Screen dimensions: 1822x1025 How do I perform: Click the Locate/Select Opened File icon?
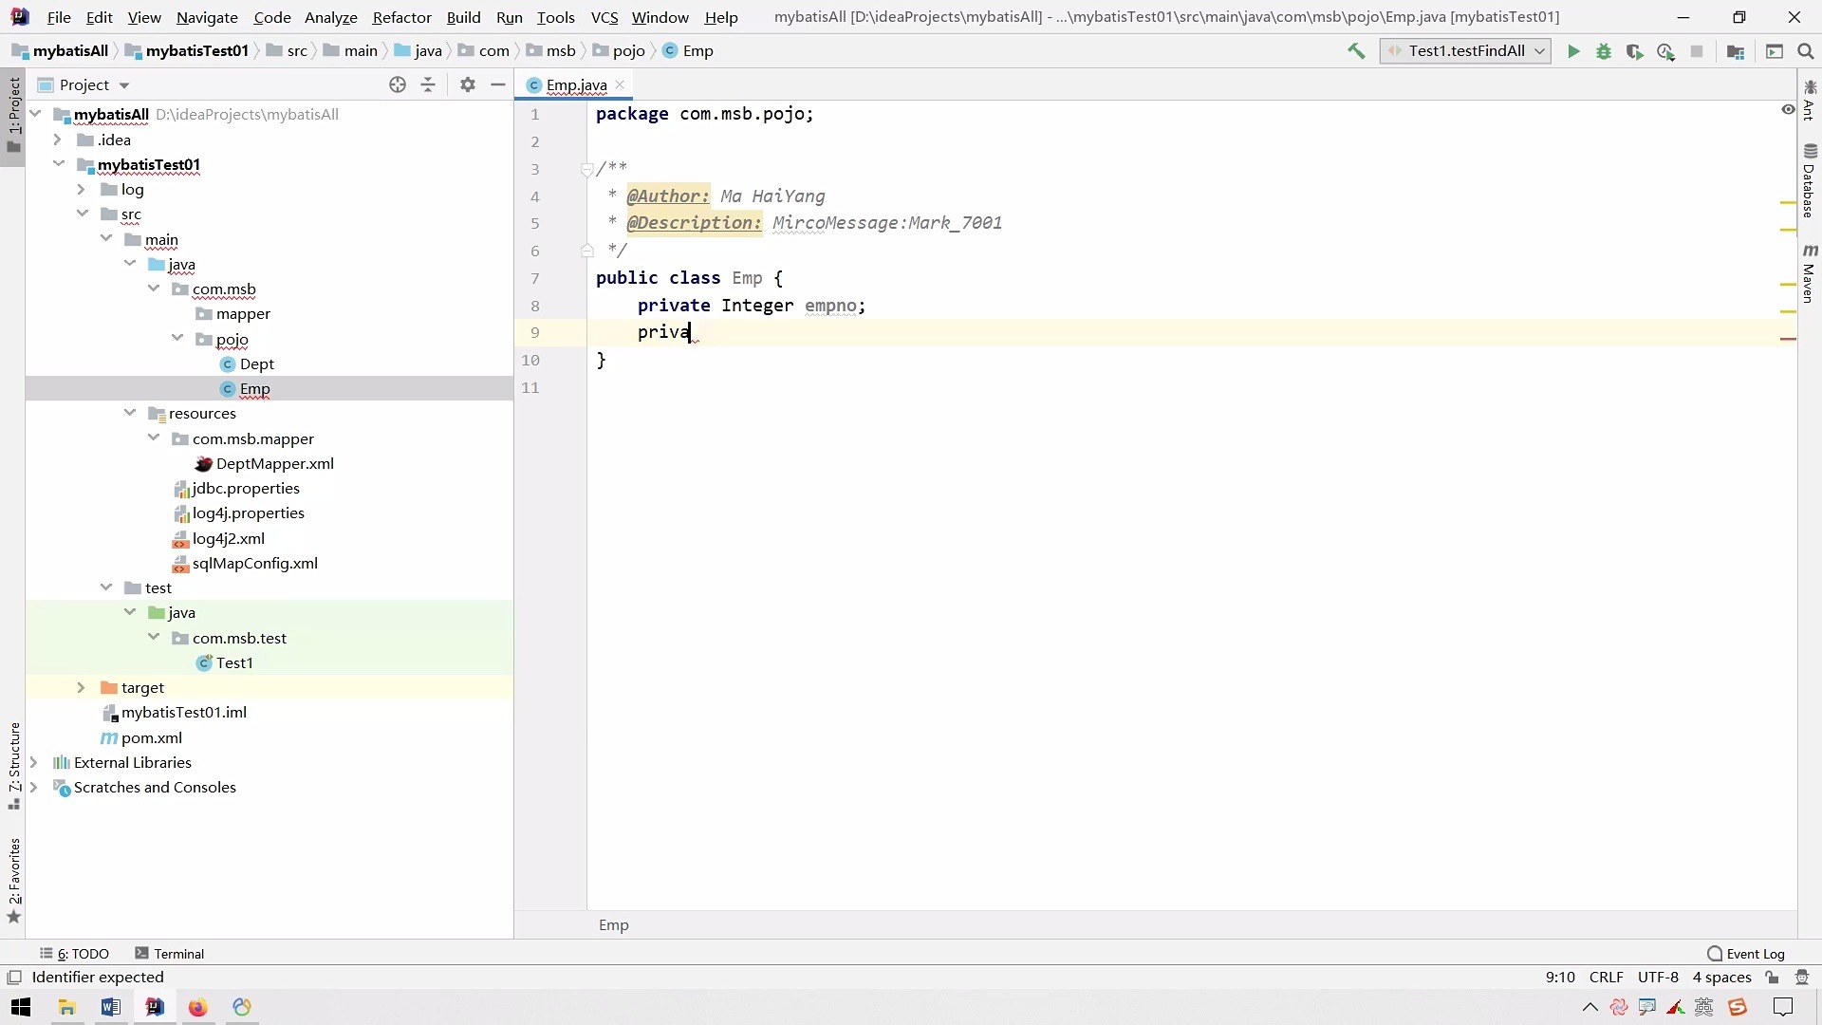click(x=398, y=84)
